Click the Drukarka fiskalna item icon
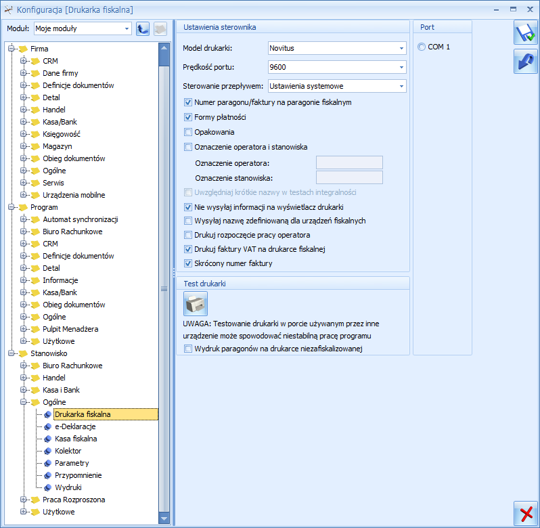Image resolution: width=540 pixels, height=528 pixels. pyautogui.click(x=48, y=414)
